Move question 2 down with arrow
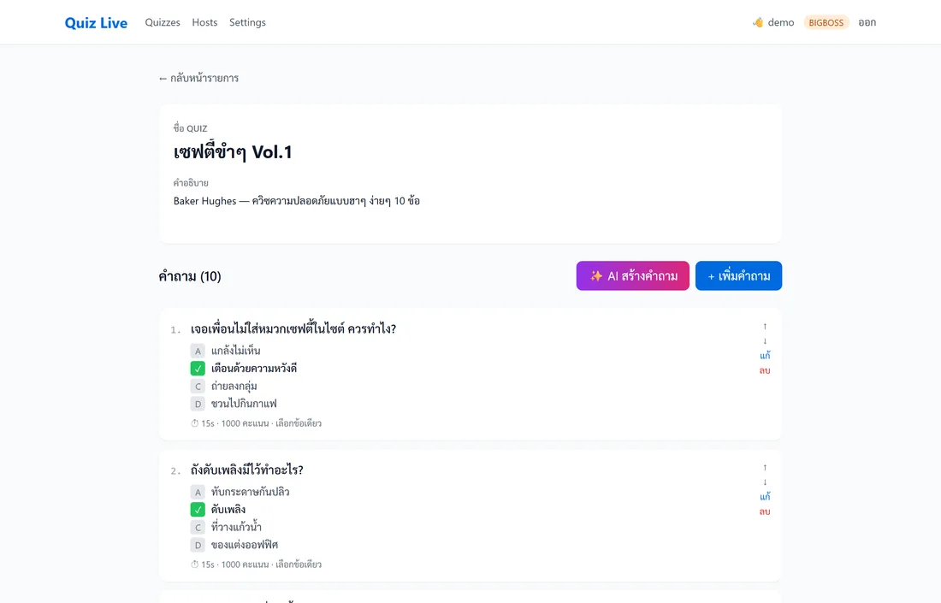The image size is (941, 603). (x=765, y=482)
